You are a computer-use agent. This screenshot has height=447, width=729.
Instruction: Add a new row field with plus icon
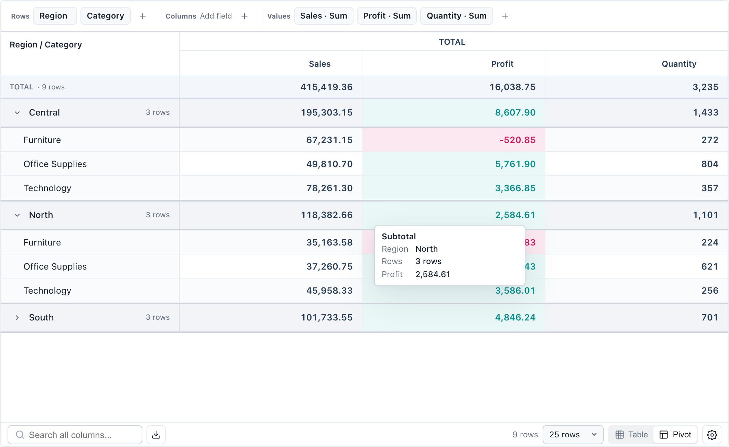pyautogui.click(x=143, y=16)
